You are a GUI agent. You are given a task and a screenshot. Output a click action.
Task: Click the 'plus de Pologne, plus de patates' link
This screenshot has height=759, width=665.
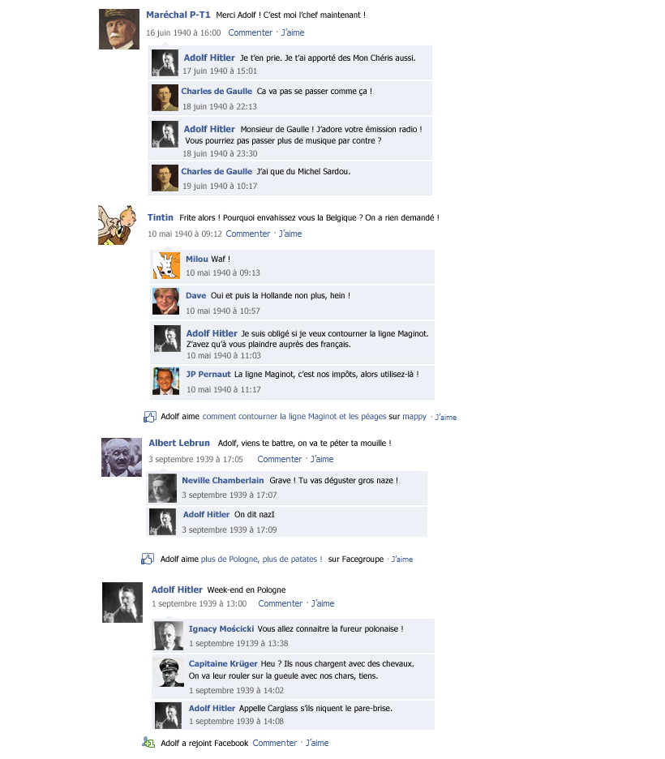click(x=261, y=559)
